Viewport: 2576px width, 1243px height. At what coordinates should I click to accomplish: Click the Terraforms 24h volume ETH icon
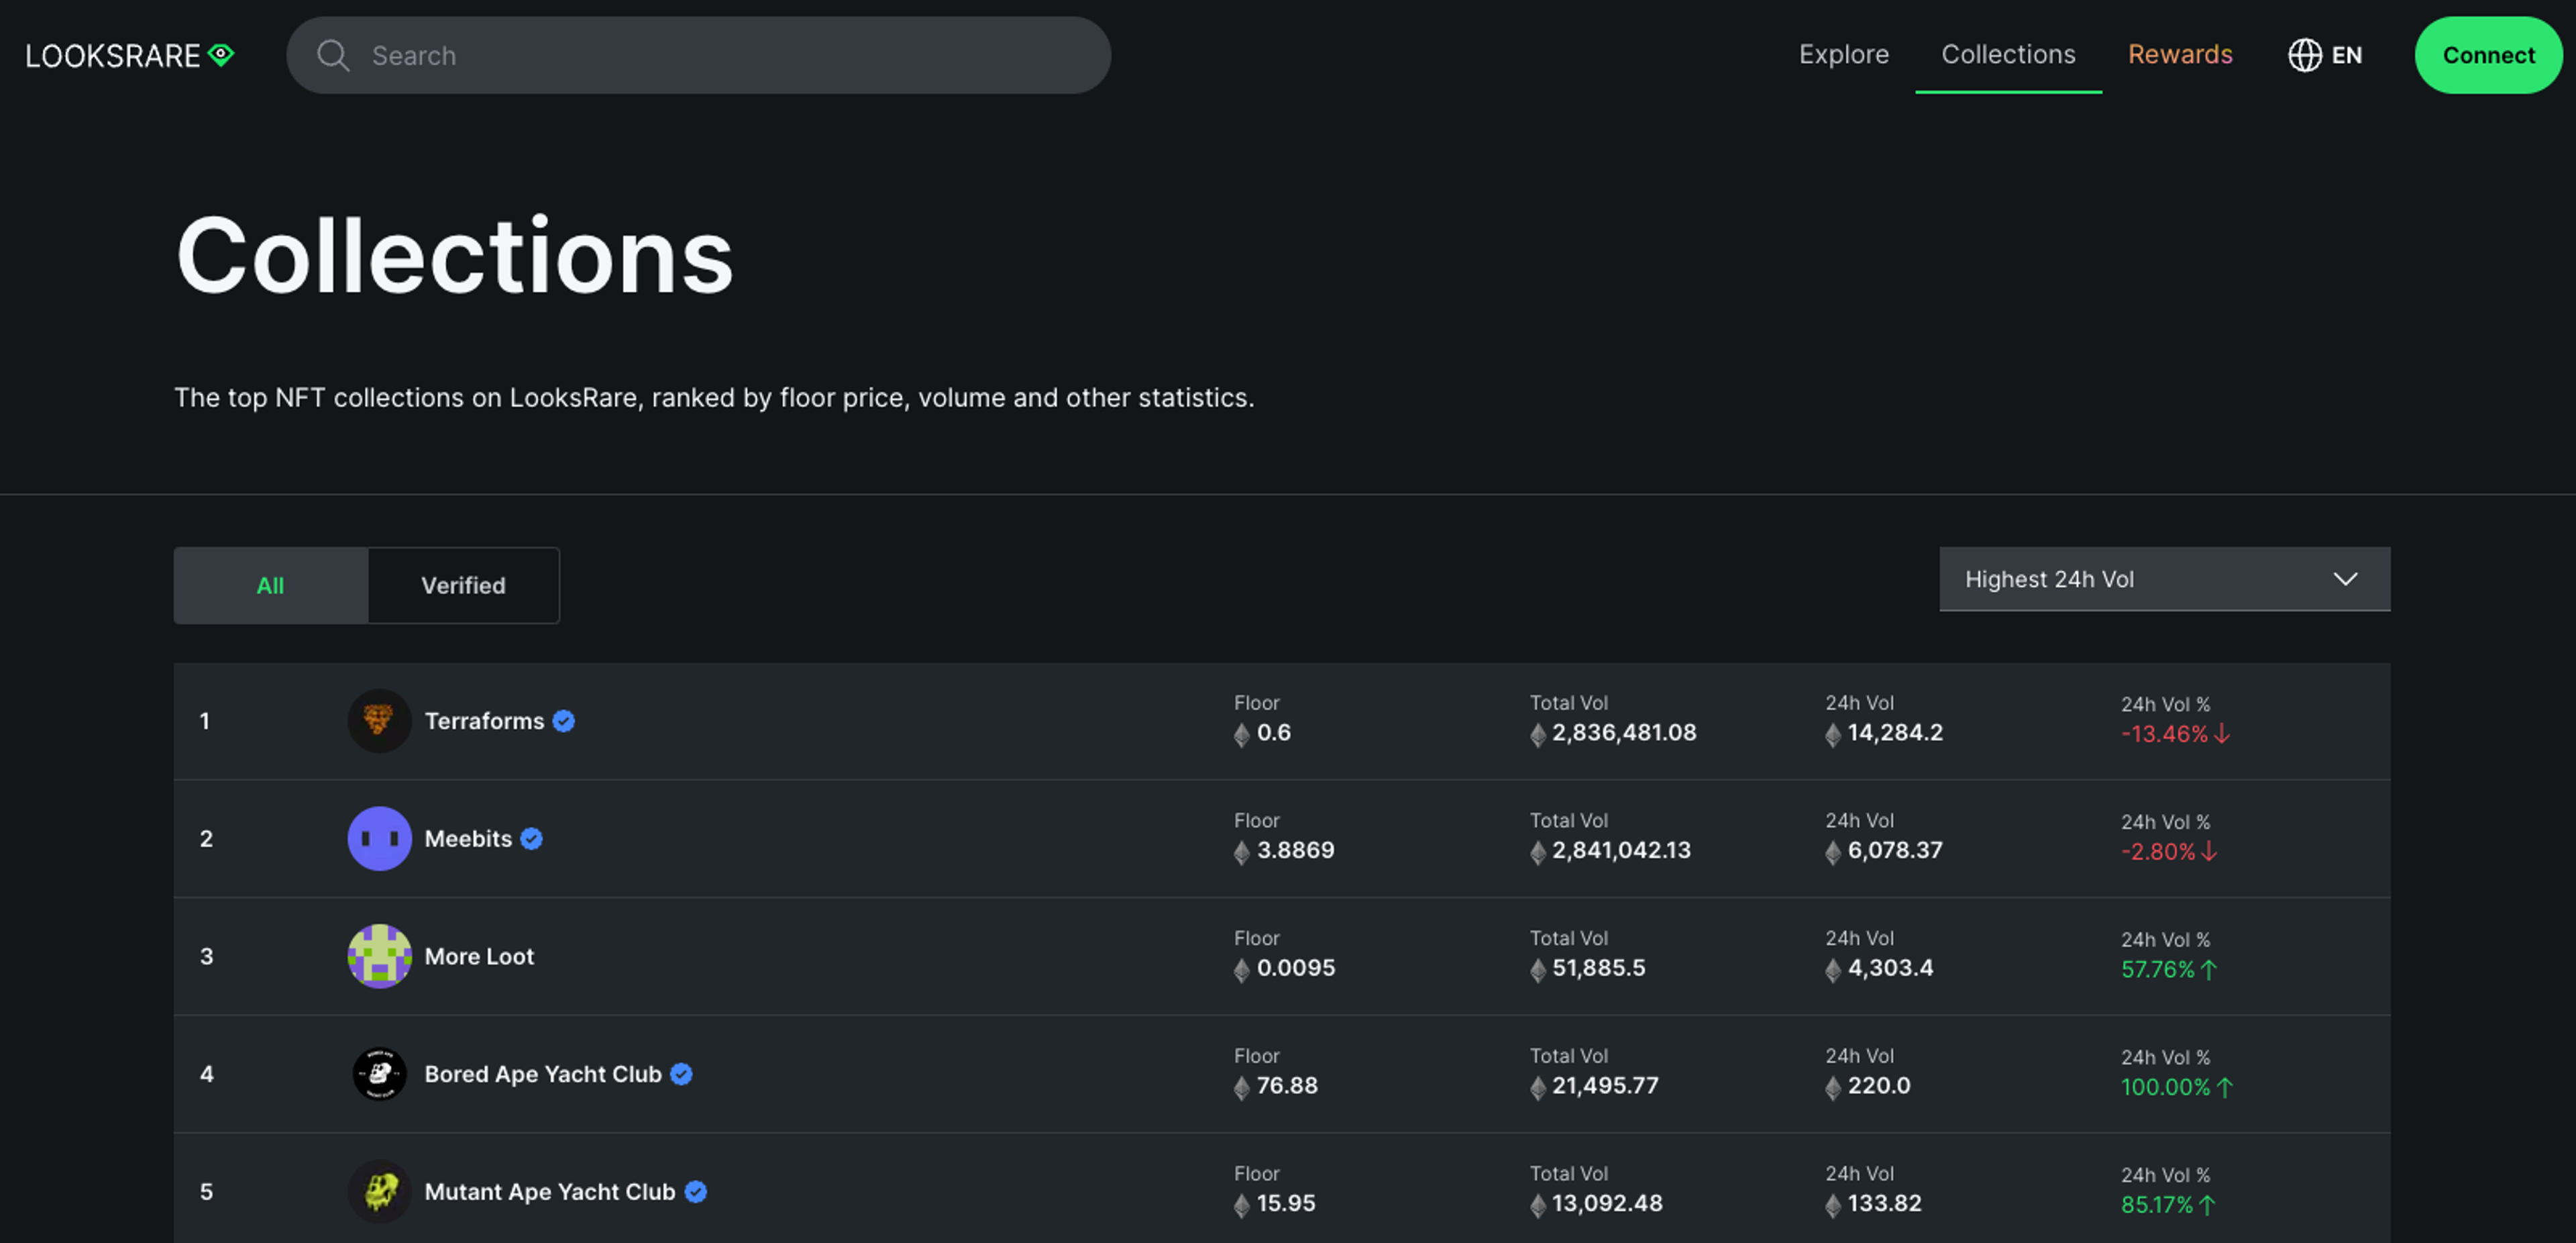[1833, 734]
